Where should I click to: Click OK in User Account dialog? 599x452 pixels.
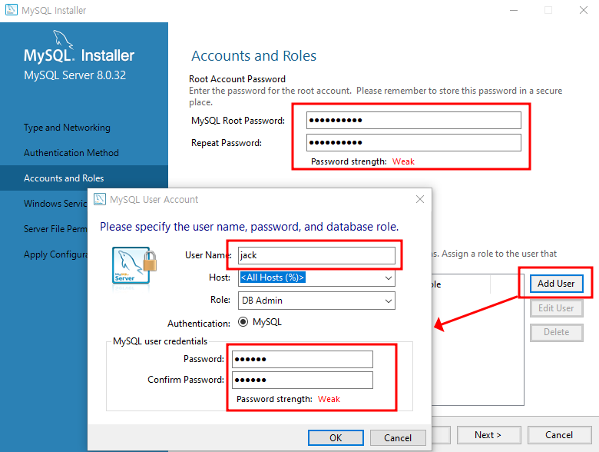coord(336,438)
